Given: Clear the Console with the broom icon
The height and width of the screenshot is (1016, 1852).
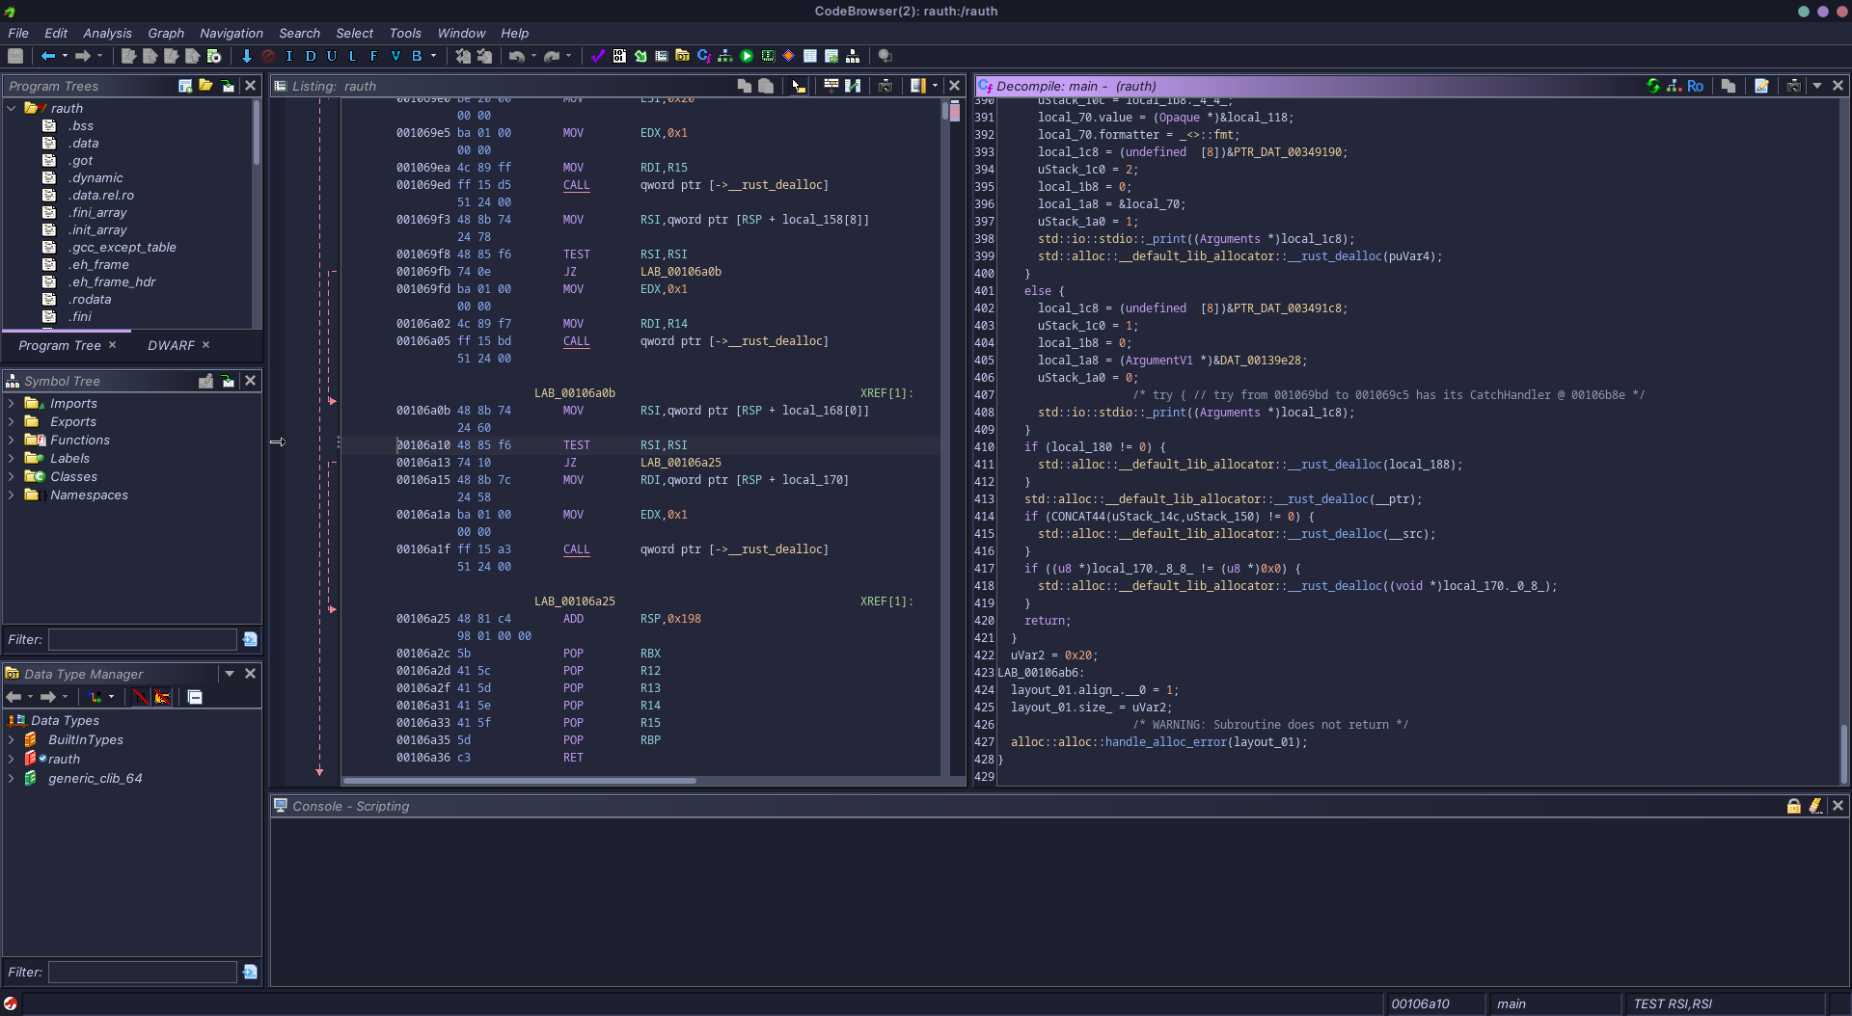Looking at the screenshot, I should [1815, 806].
